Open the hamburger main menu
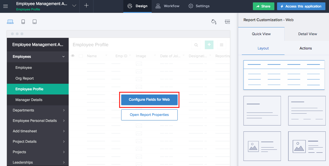Viewport: 329px width, 166px height. coord(5,6)
